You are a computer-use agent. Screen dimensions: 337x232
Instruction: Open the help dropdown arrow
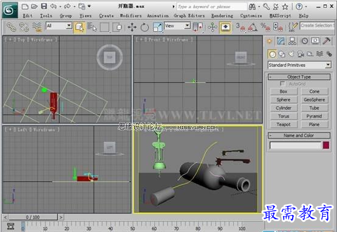(306, 7)
